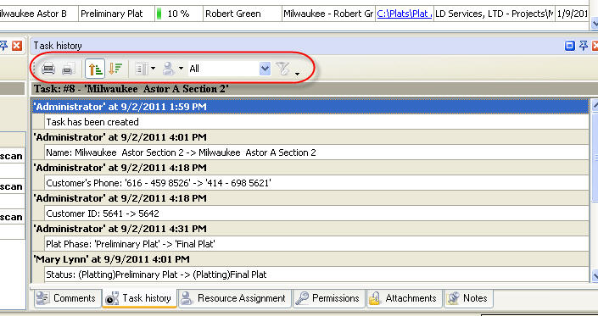Click the 10 % progress cell

[179, 14]
